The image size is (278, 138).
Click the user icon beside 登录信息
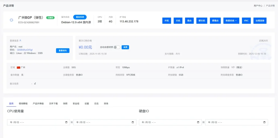pos(20,41)
